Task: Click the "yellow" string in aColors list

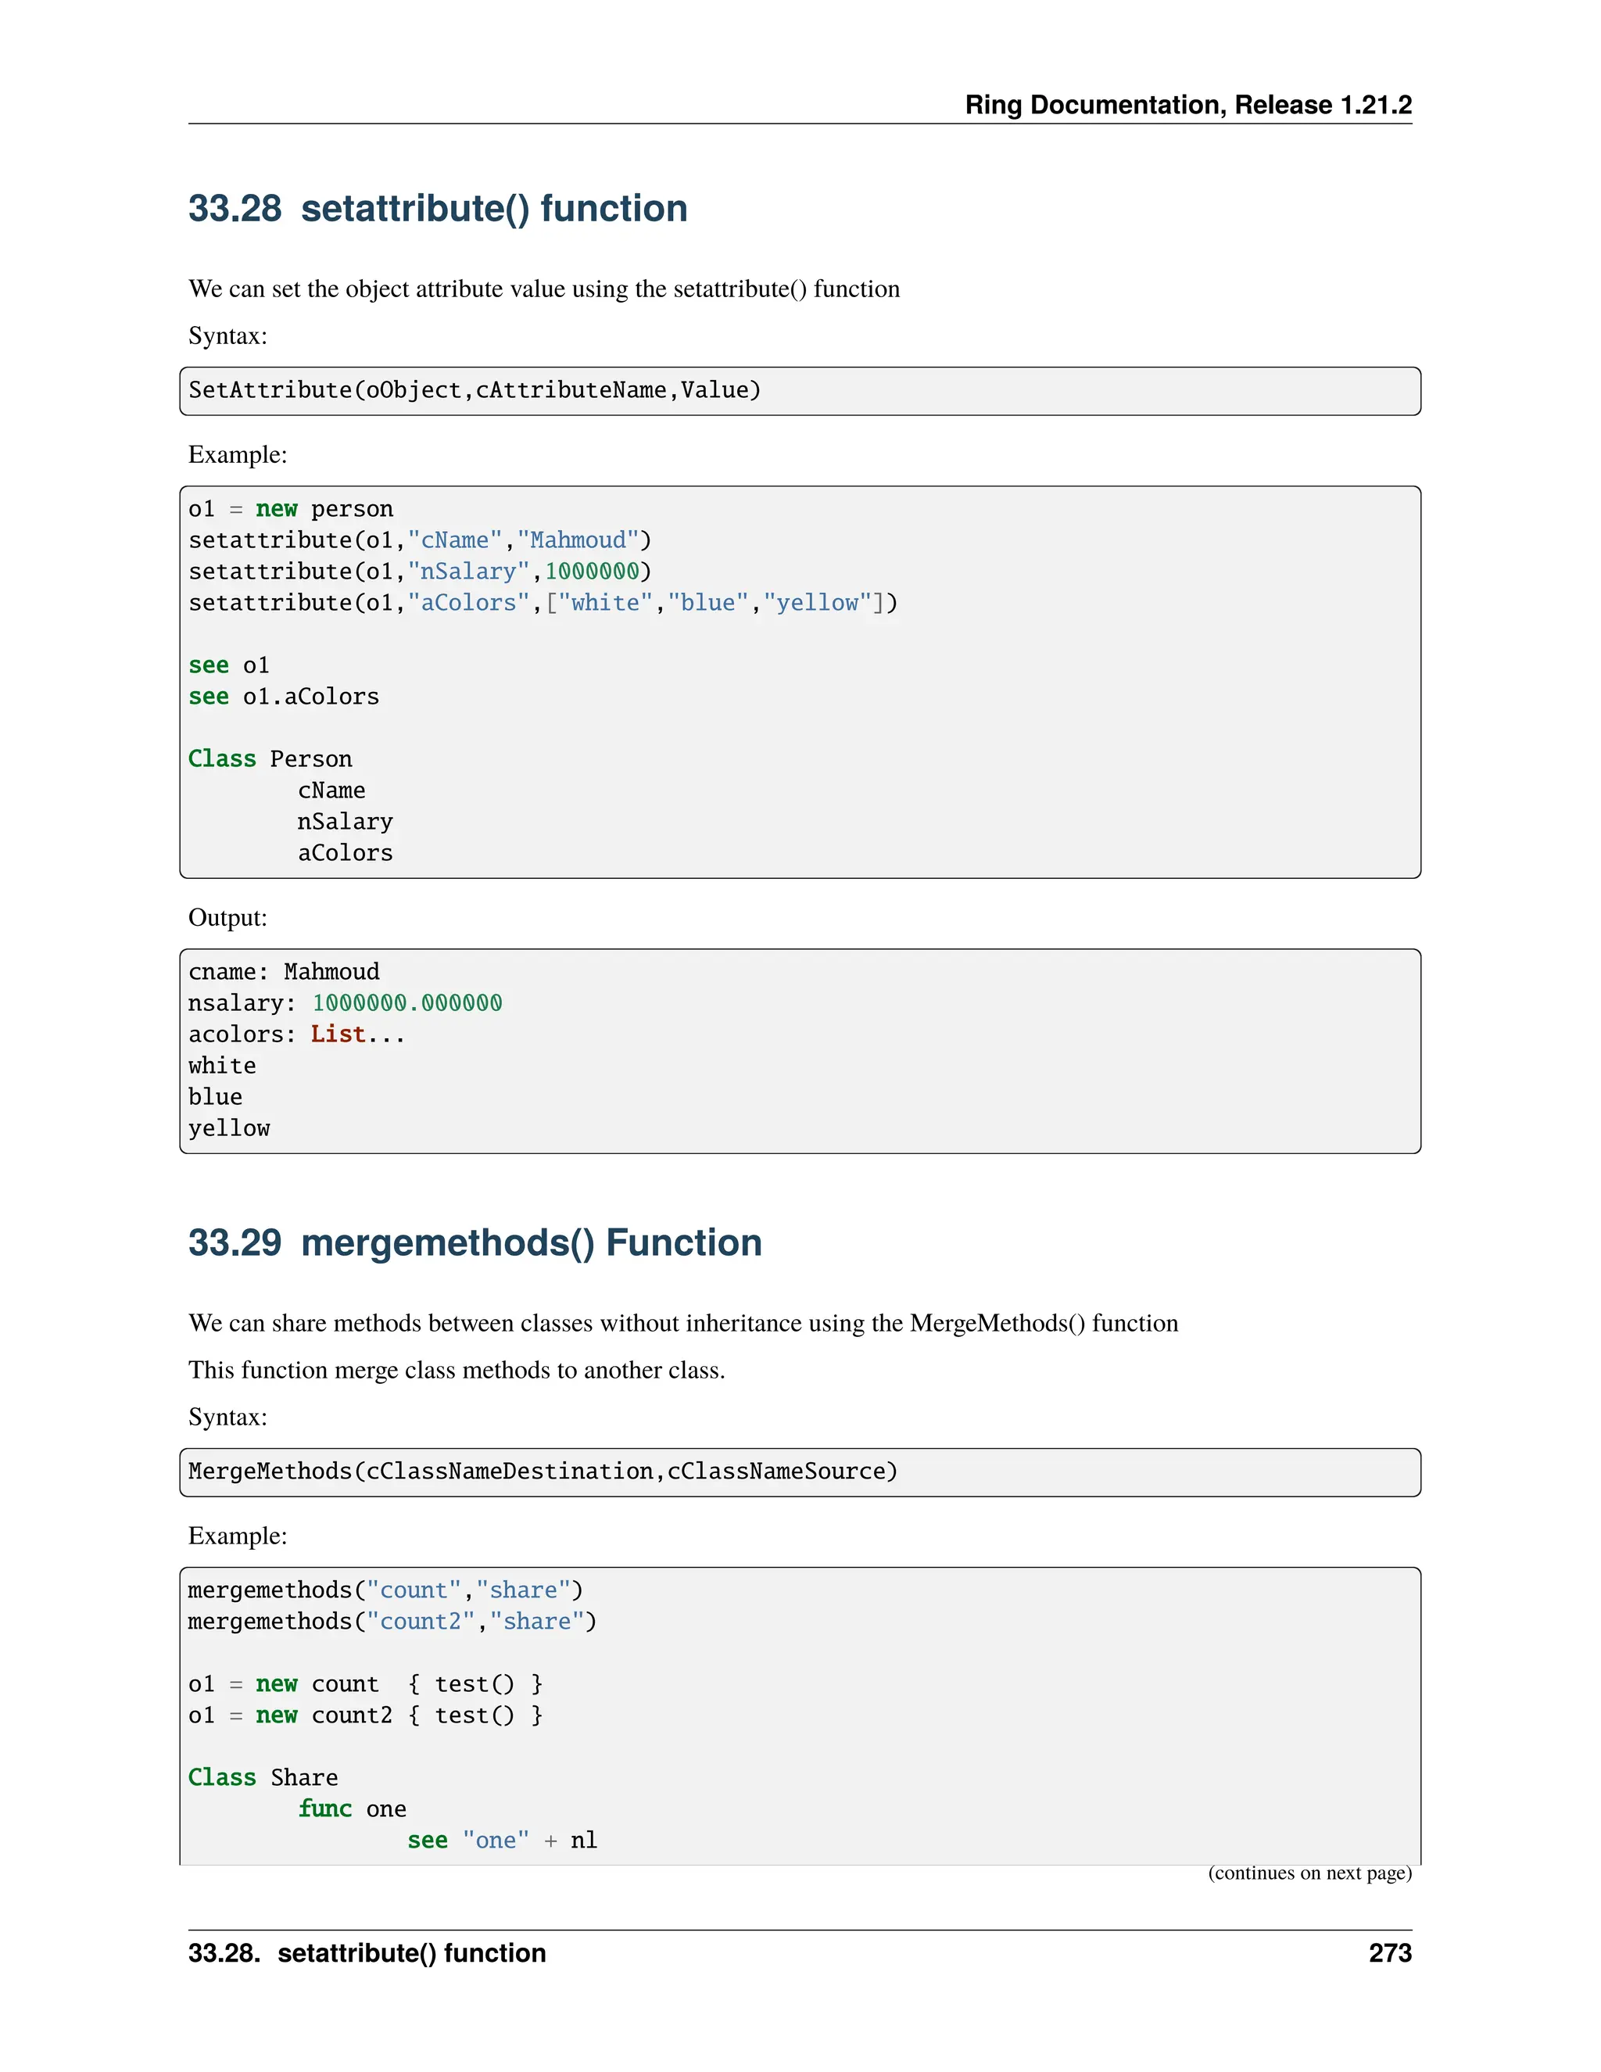Action: [818, 604]
